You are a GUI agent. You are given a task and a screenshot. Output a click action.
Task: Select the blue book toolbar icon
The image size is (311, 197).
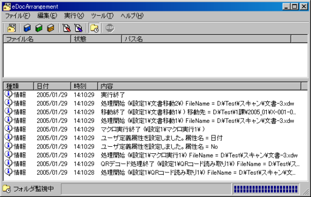point(27,28)
